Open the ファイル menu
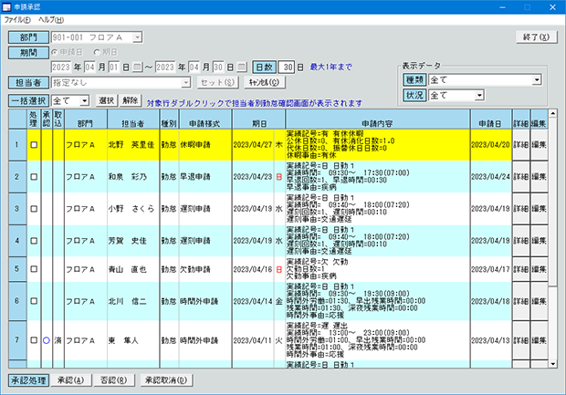 click(17, 20)
